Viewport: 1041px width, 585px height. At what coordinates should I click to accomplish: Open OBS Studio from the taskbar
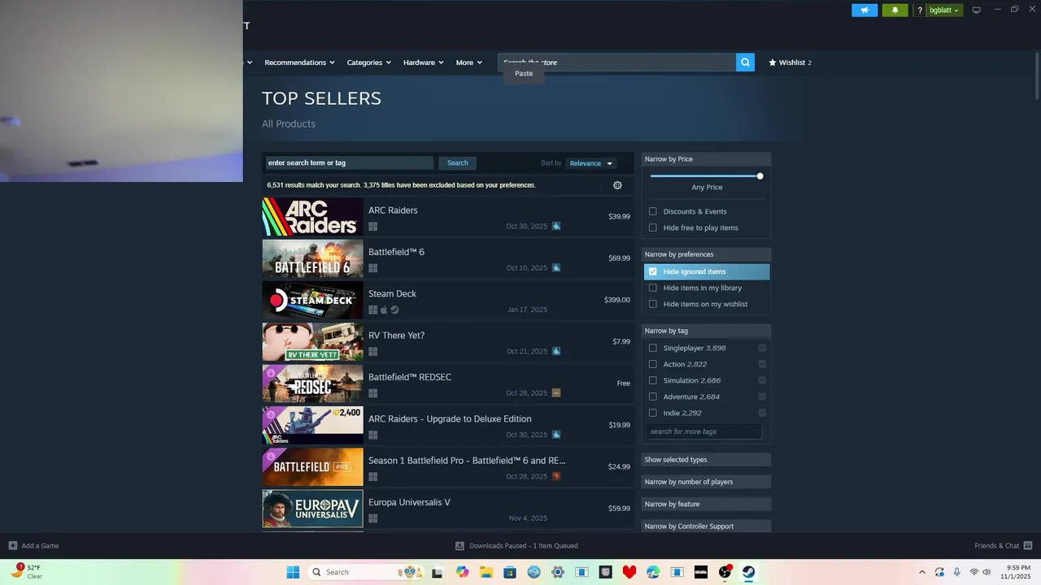pos(725,572)
